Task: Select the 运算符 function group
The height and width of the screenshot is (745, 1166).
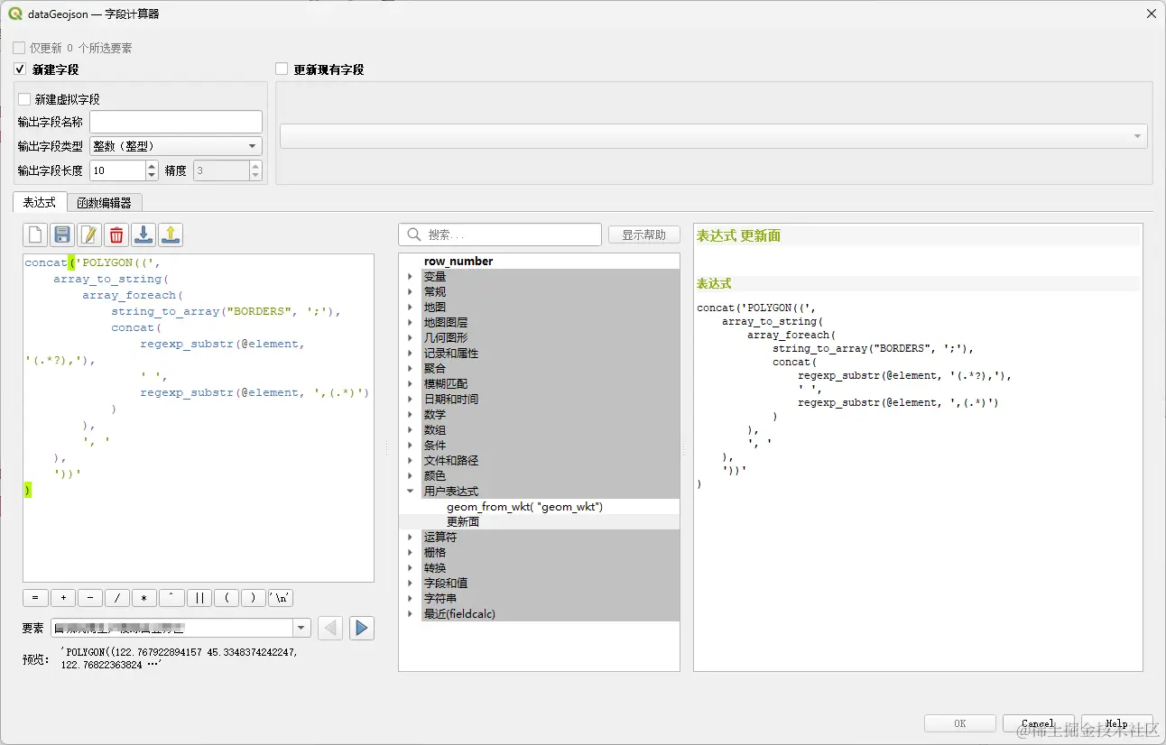Action: (x=440, y=538)
